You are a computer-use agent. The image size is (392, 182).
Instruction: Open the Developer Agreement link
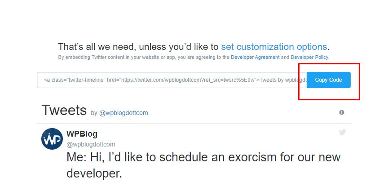(255, 58)
